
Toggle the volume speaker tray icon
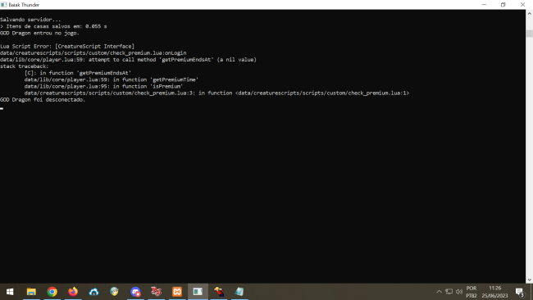point(459,292)
